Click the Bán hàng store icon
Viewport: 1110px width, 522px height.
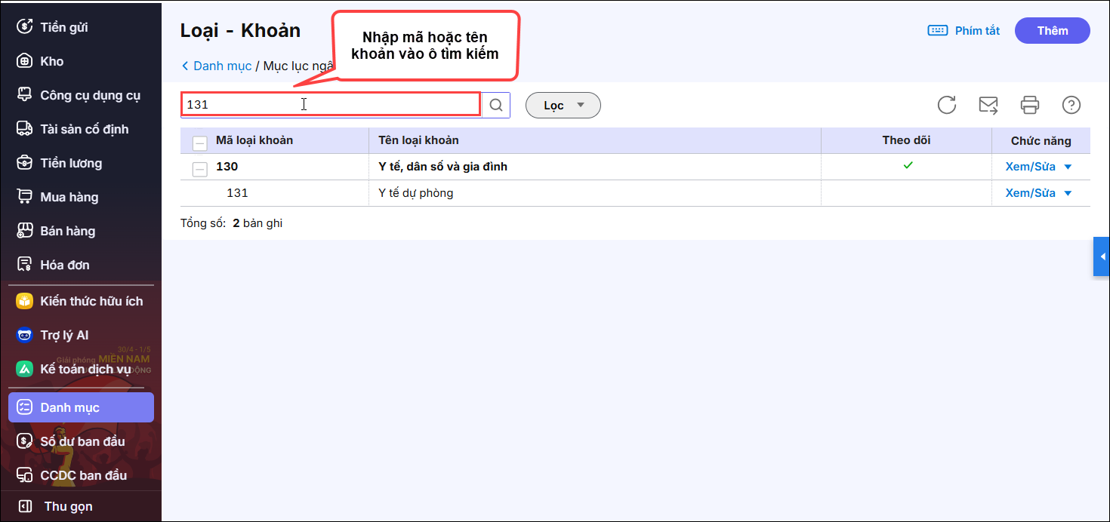point(25,231)
